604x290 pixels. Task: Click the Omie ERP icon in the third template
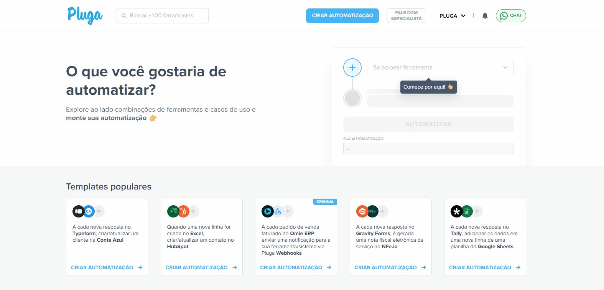[267, 211]
